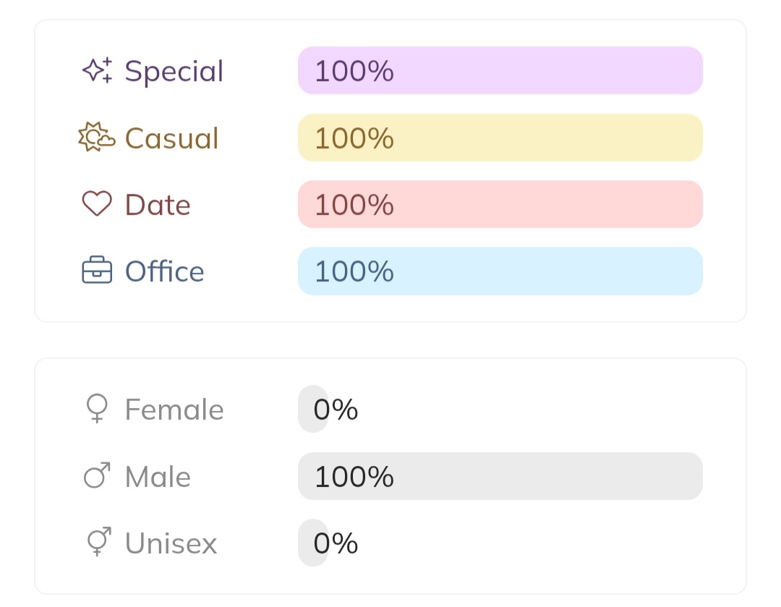Tap the Male gender symbol icon
This screenshot has width=781, height=607.
point(97,476)
